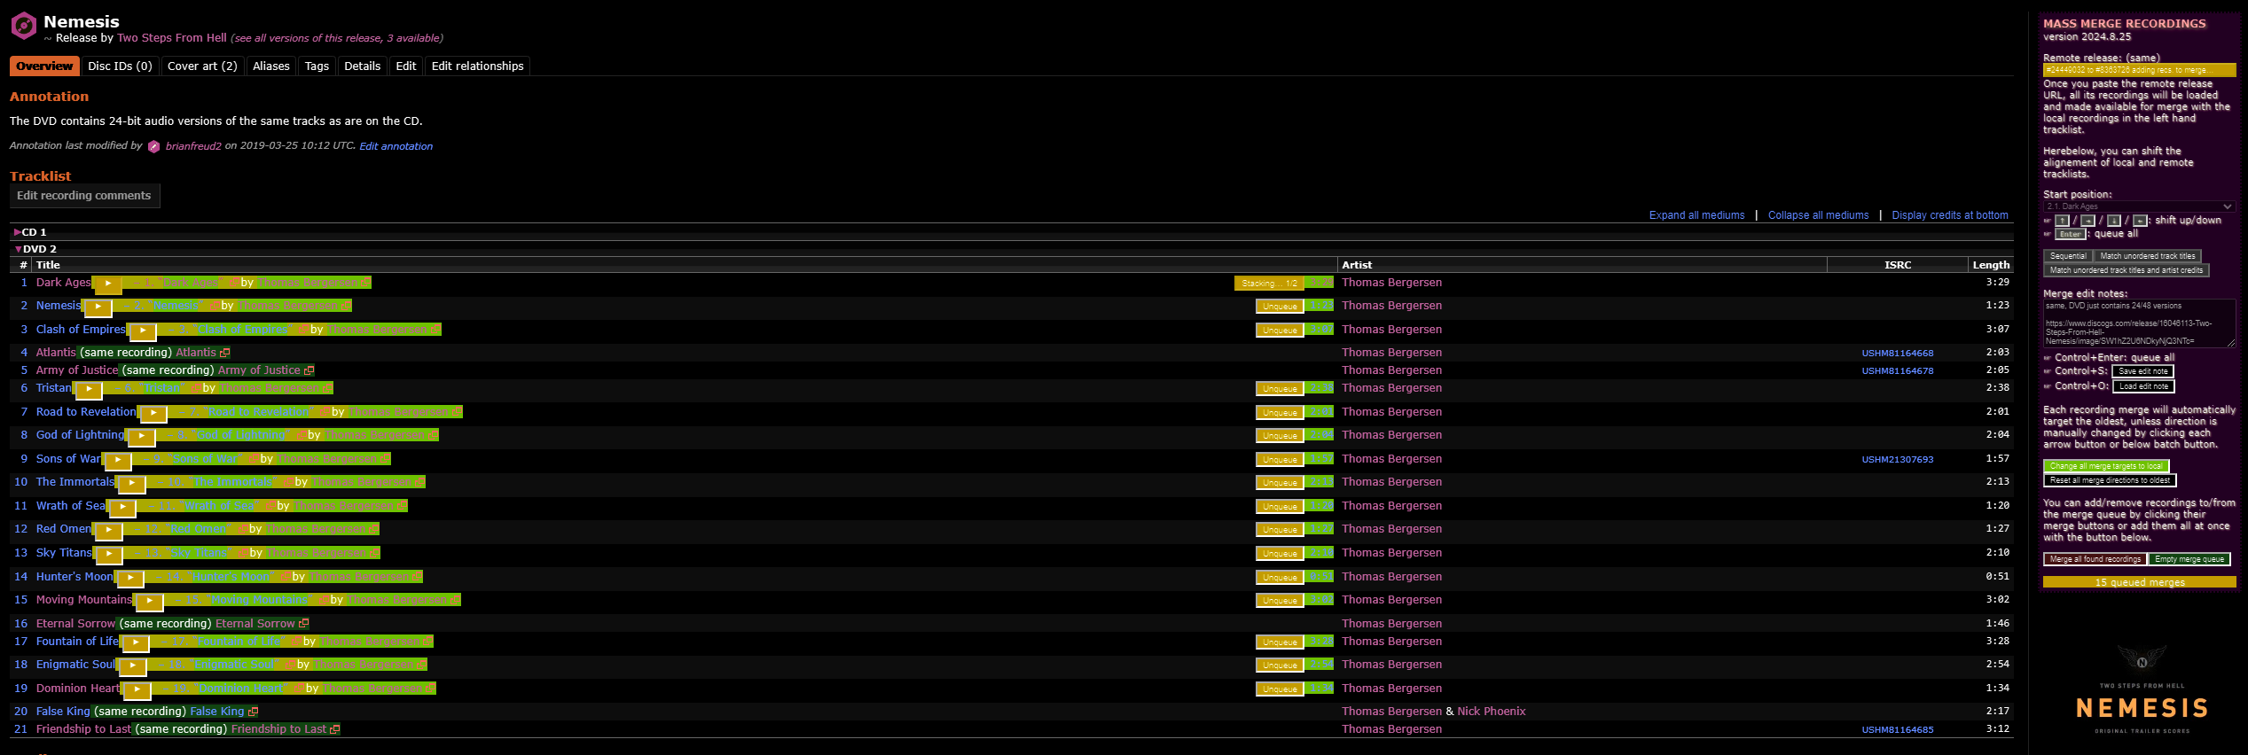This screenshot has height=755, width=2248.
Task: Click the Unqueue button on Tristan row
Action: [x=1280, y=389]
